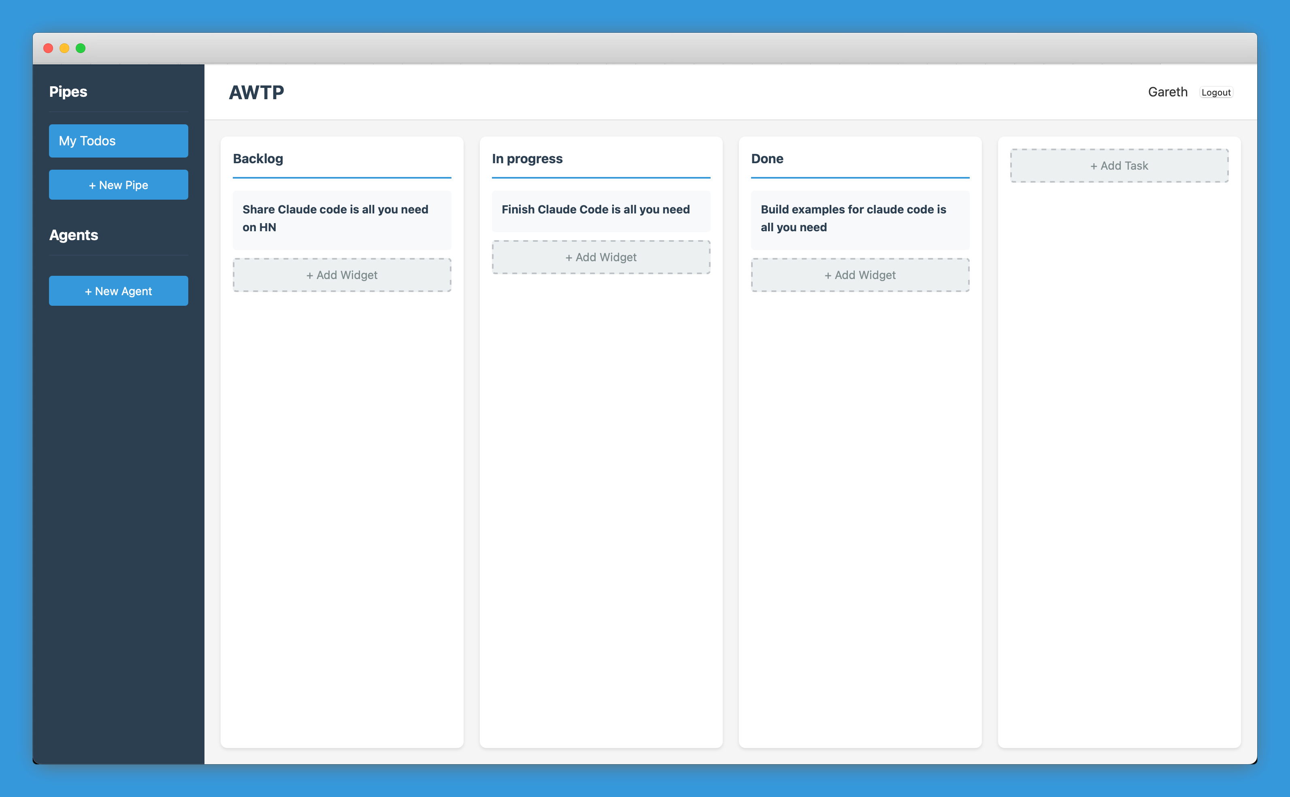Click the New Pipe button
The height and width of the screenshot is (797, 1290).
118,185
